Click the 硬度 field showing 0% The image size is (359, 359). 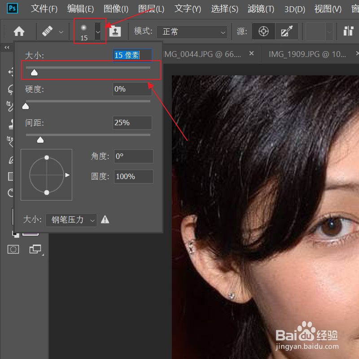(132, 89)
